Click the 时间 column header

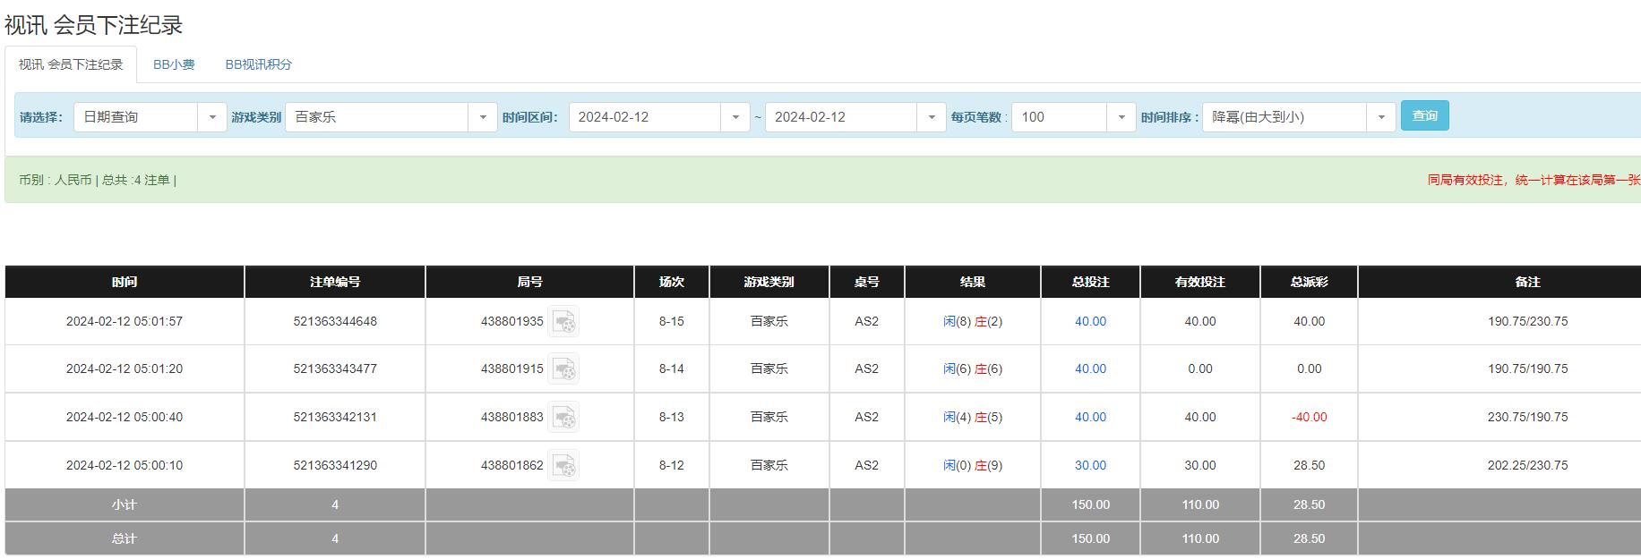pyautogui.click(x=125, y=282)
